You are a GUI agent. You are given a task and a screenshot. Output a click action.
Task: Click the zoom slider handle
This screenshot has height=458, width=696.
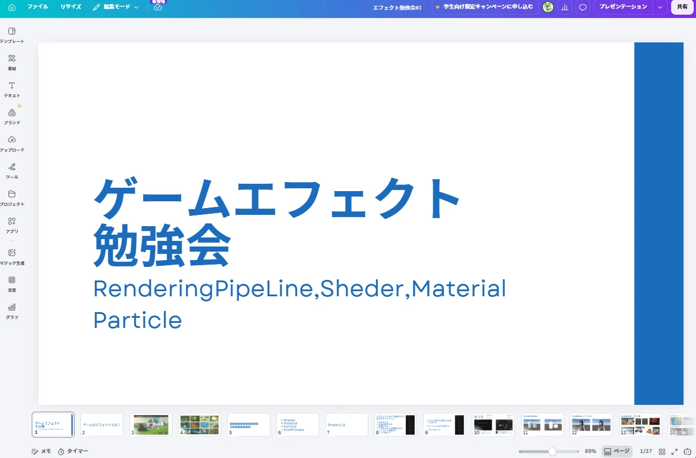point(552,451)
